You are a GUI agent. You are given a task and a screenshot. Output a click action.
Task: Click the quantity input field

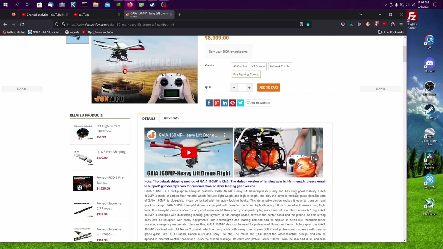click(x=242, y=87)
